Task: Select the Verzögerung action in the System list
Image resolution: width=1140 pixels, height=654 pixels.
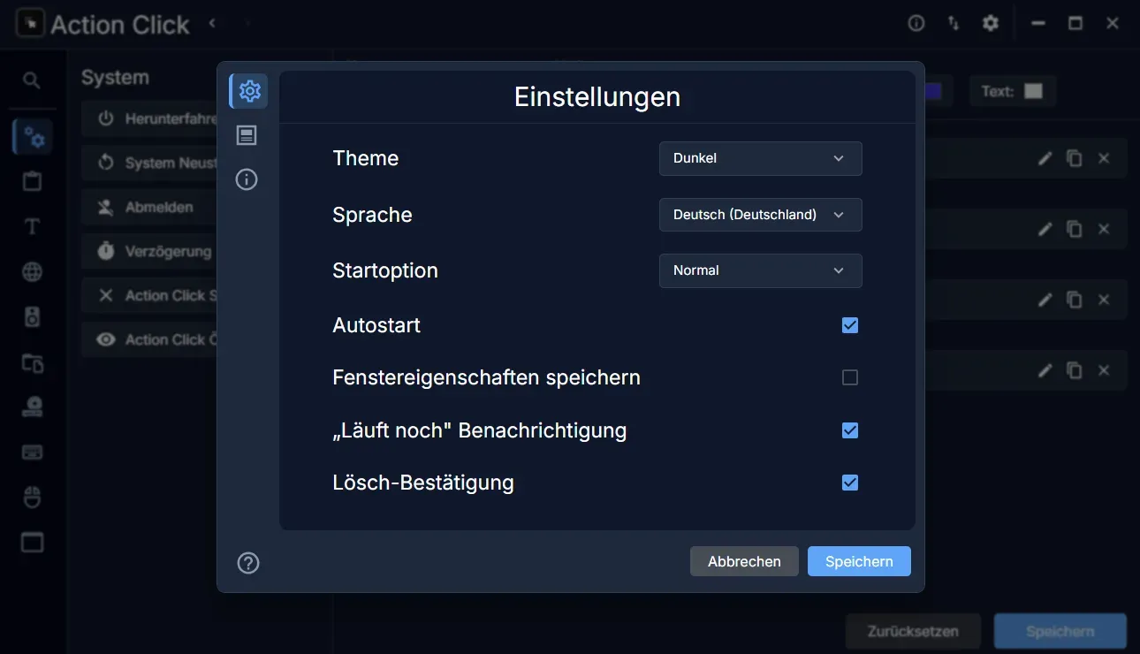Action: (149, 251)
